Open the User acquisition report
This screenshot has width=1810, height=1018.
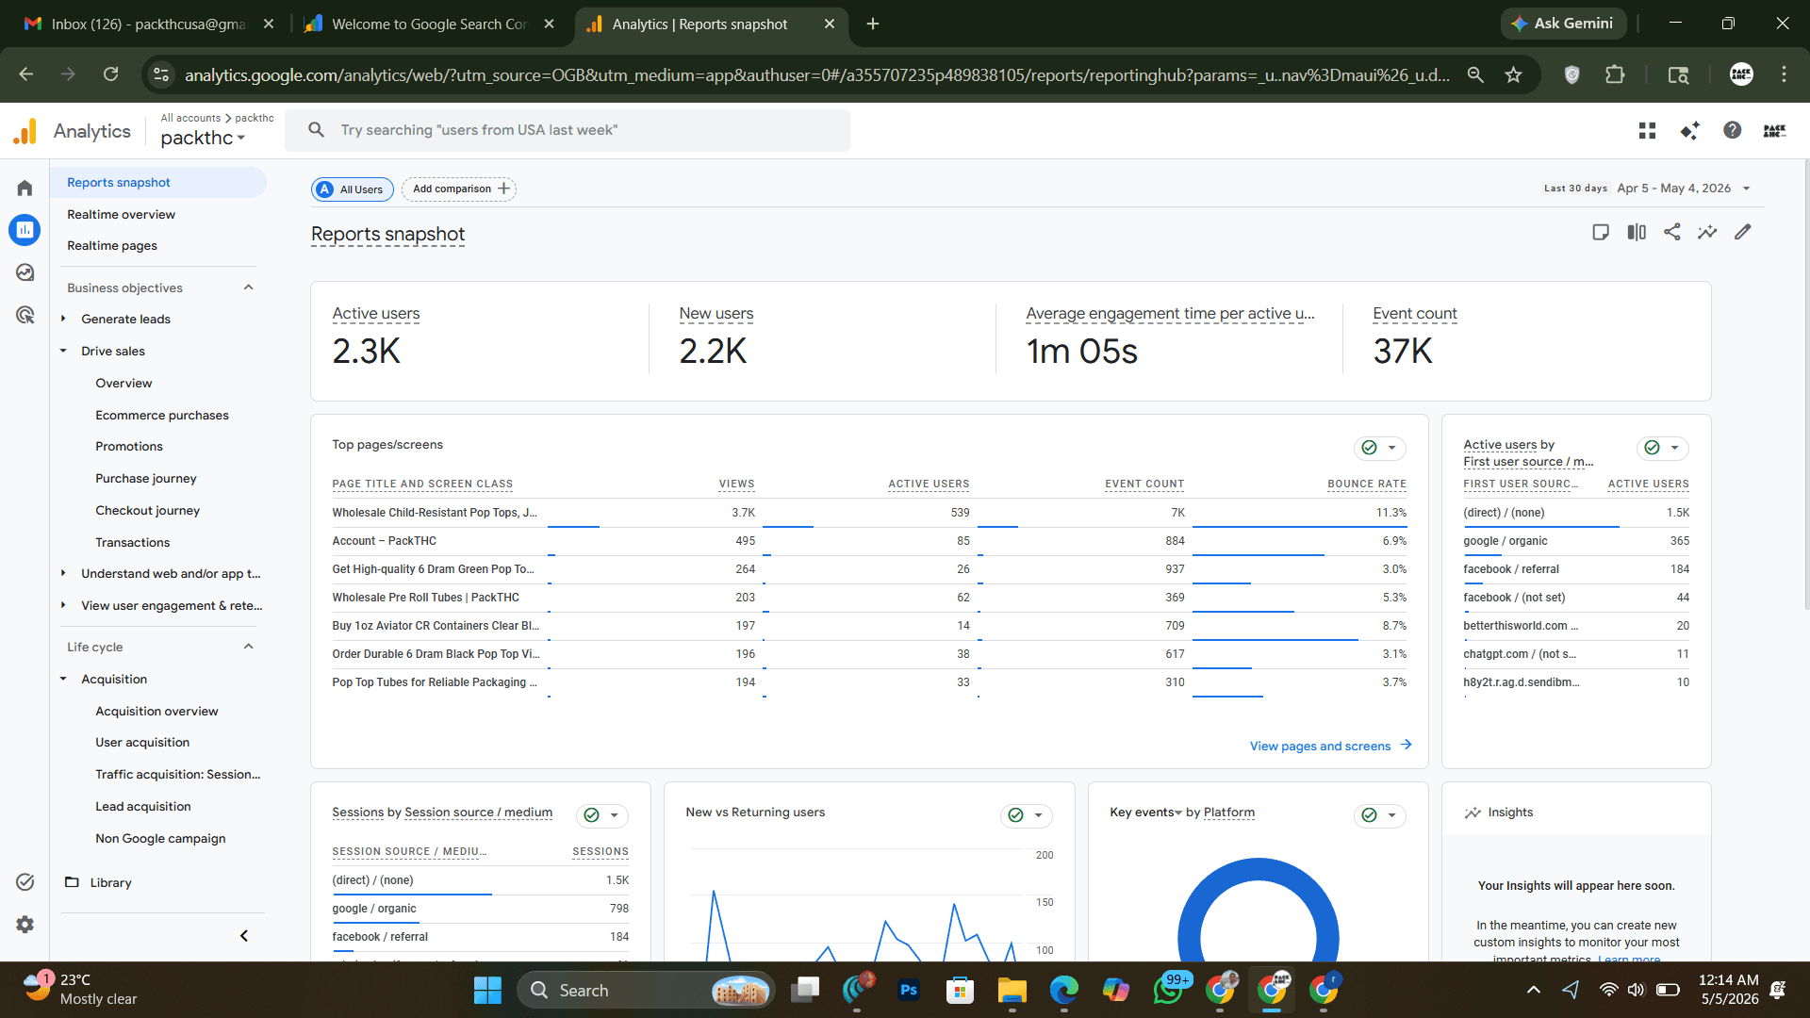(x=142, y=742)
